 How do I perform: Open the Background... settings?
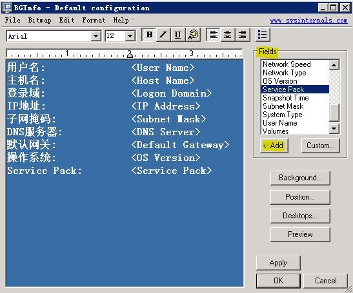pos(300,178)
